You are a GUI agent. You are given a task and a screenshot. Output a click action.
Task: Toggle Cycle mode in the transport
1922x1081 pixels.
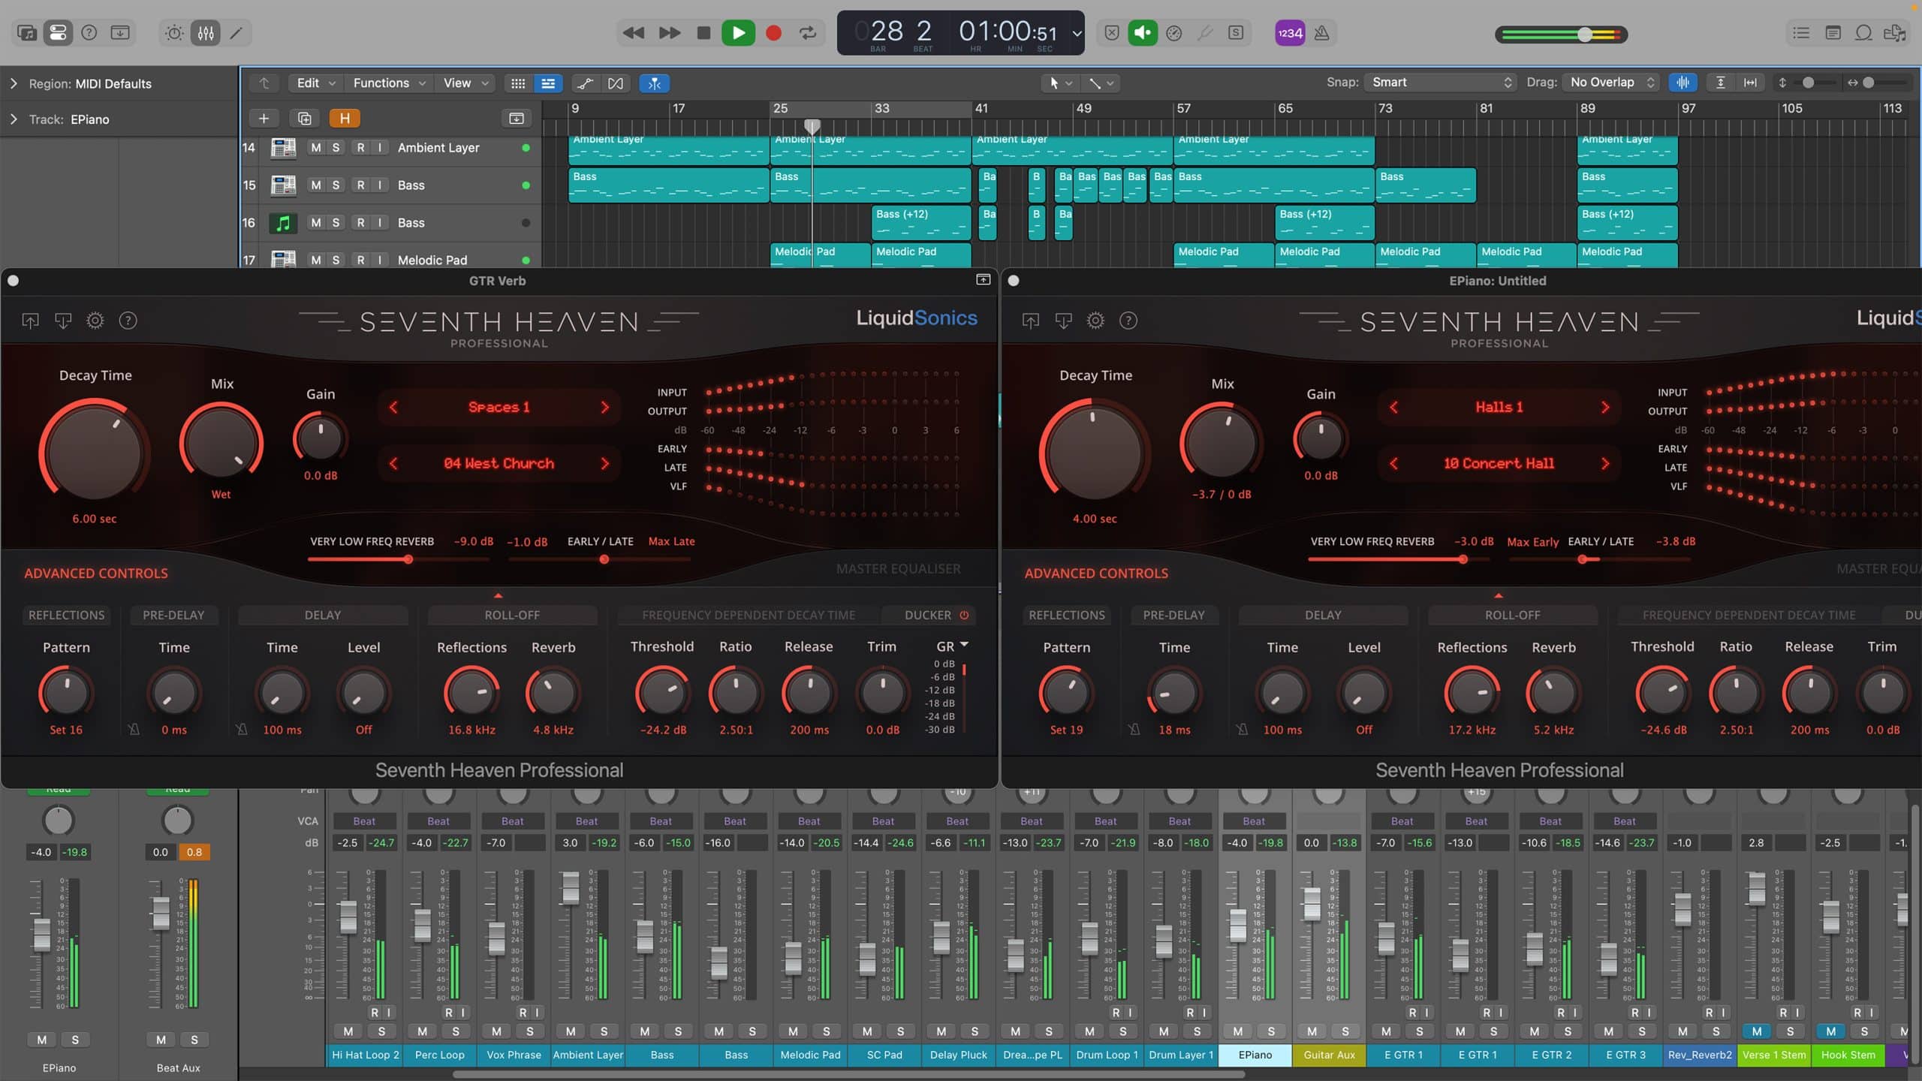pos(808,33)
